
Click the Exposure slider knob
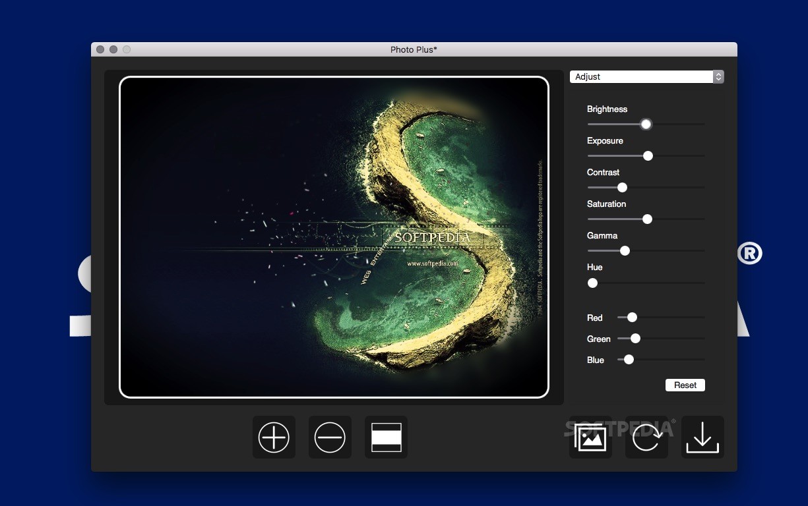[x=648, y=155]
